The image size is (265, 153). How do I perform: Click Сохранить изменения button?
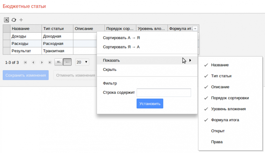[26, 75]
